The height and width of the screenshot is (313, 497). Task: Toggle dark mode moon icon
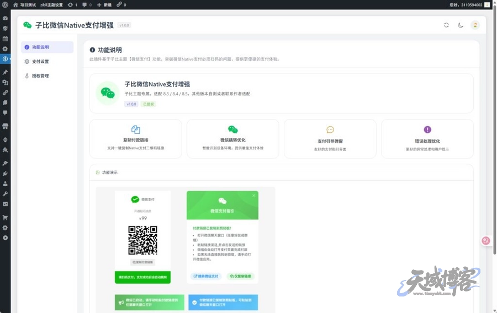tap(461, 25)
